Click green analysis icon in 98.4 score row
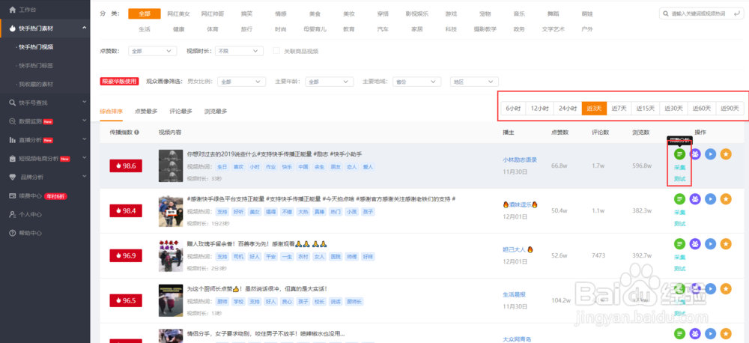This screenshot has height=343, width=749. (679, 198)
